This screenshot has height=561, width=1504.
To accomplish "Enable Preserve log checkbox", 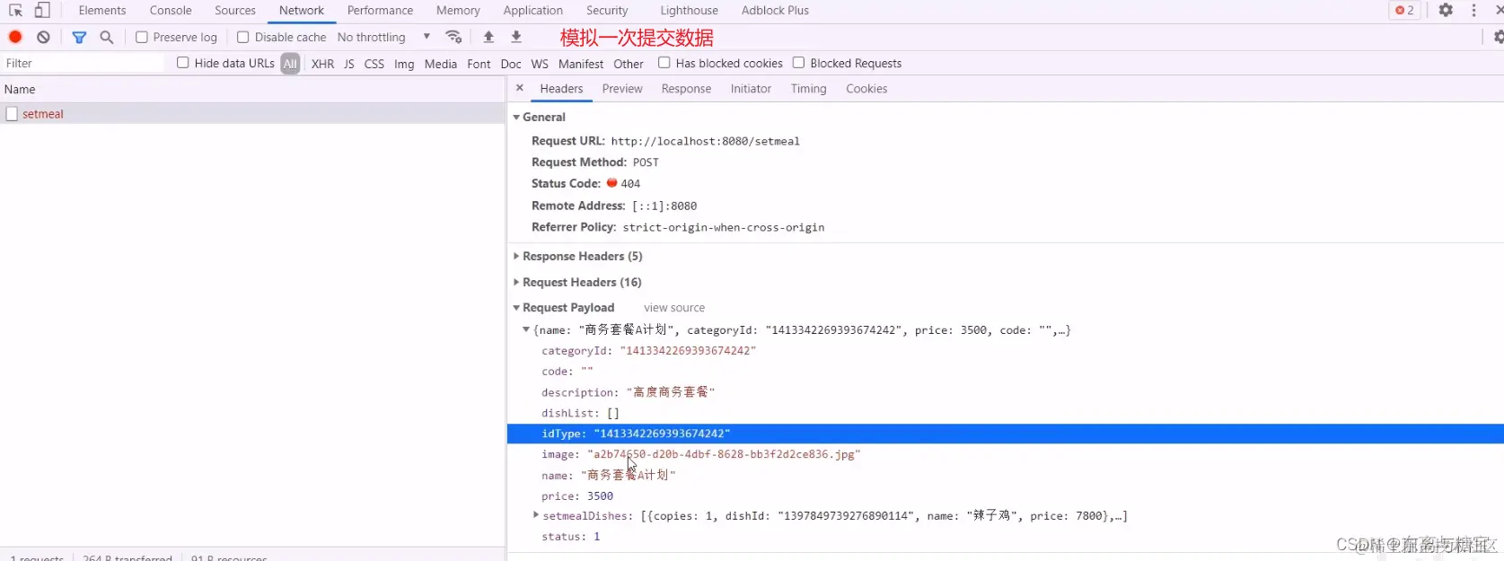I will [x=142, y=37].
